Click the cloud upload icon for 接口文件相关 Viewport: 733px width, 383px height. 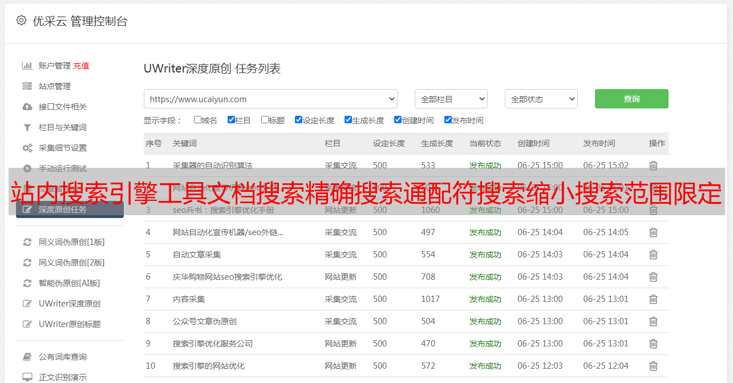[27, 107]
